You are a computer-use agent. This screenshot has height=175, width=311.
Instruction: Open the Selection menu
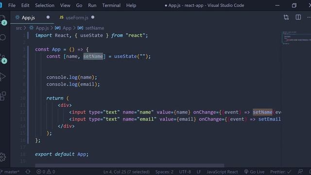pyautogui.click(x=45, y=5)
